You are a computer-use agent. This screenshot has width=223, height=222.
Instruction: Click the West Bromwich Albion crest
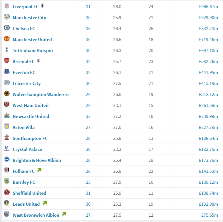(7, 214)
